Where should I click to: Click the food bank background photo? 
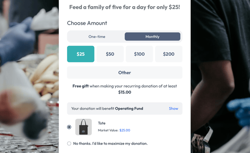[x=29, y=77]
